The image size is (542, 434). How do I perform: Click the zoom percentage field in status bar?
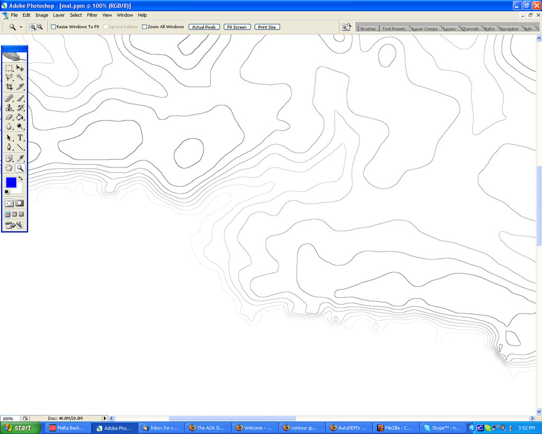point(10,419)
